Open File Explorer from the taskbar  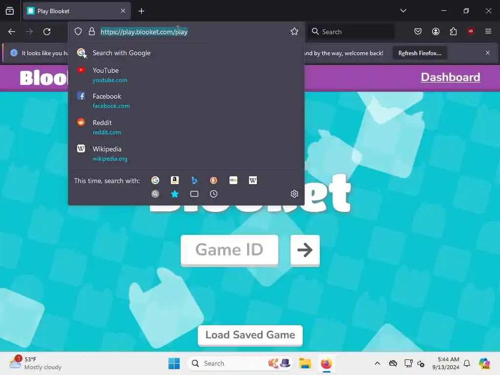(305, 363)
